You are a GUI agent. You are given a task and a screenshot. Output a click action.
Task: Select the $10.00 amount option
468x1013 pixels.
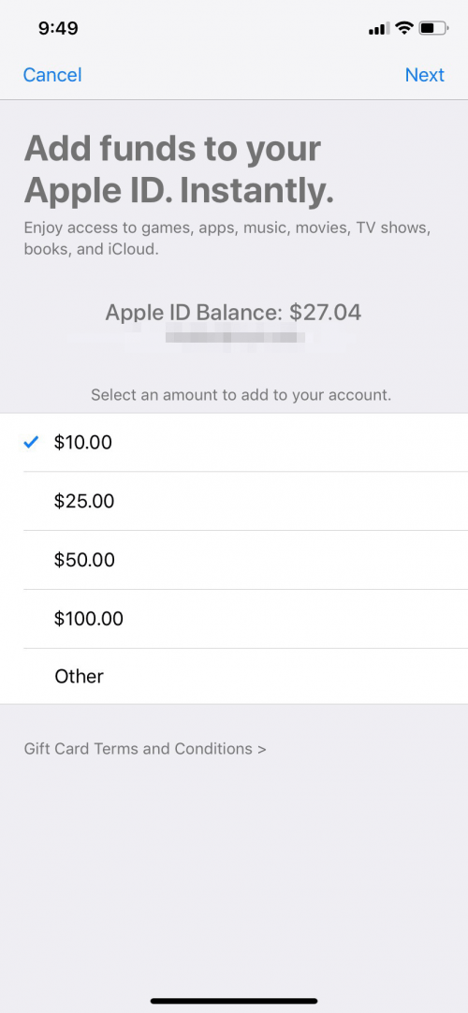pyautogui.click(x=234, y=443)
